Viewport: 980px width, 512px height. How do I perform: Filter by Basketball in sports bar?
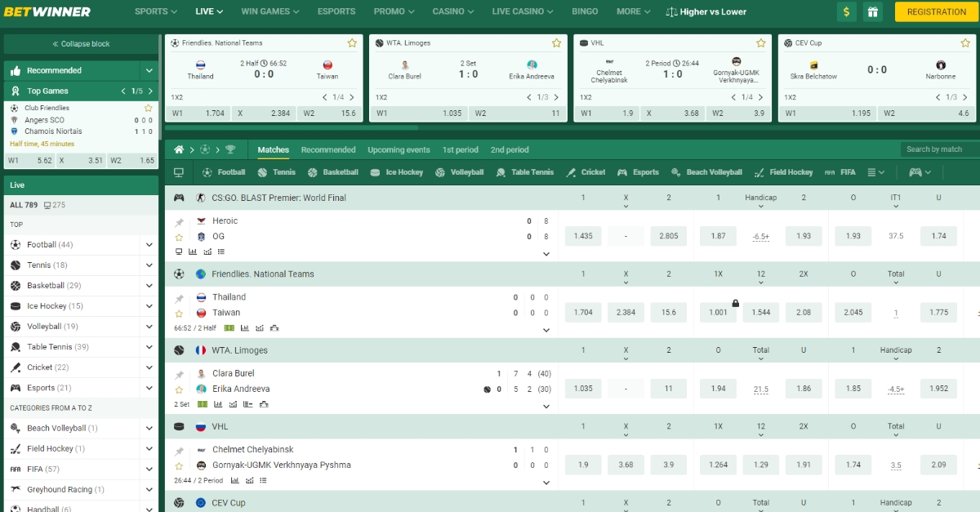(x=333, y=172)
